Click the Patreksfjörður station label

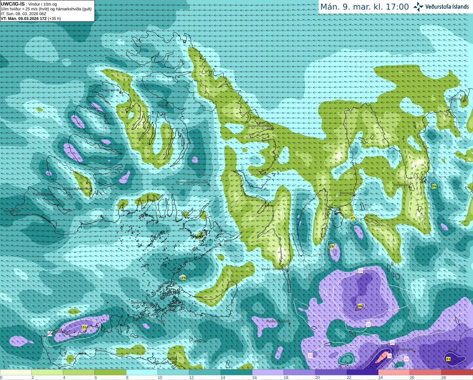click(43, 194)
